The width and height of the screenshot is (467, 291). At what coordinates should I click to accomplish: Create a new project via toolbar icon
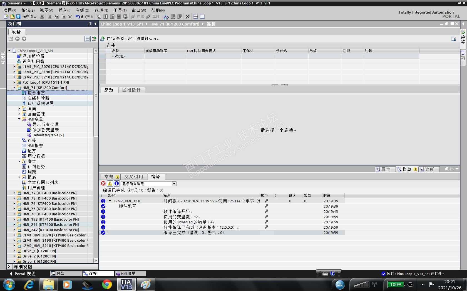[x=6, y=17]
